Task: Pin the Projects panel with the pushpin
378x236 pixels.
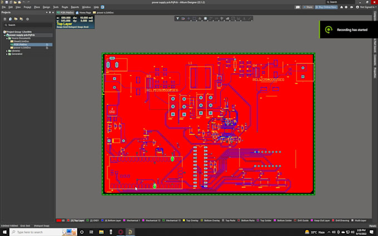Action: 50,12
